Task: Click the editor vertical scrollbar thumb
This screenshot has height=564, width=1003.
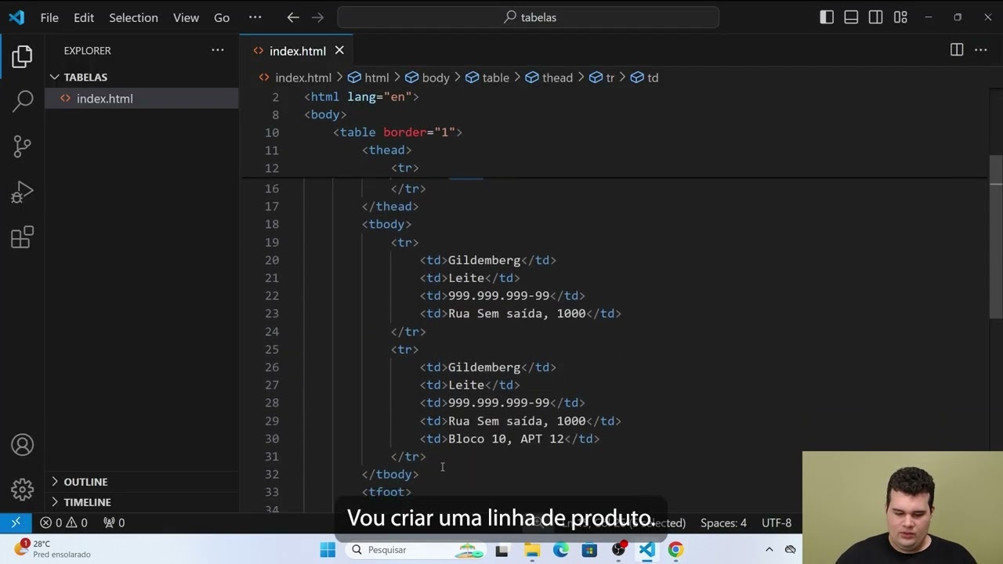Action: (996, 237)
